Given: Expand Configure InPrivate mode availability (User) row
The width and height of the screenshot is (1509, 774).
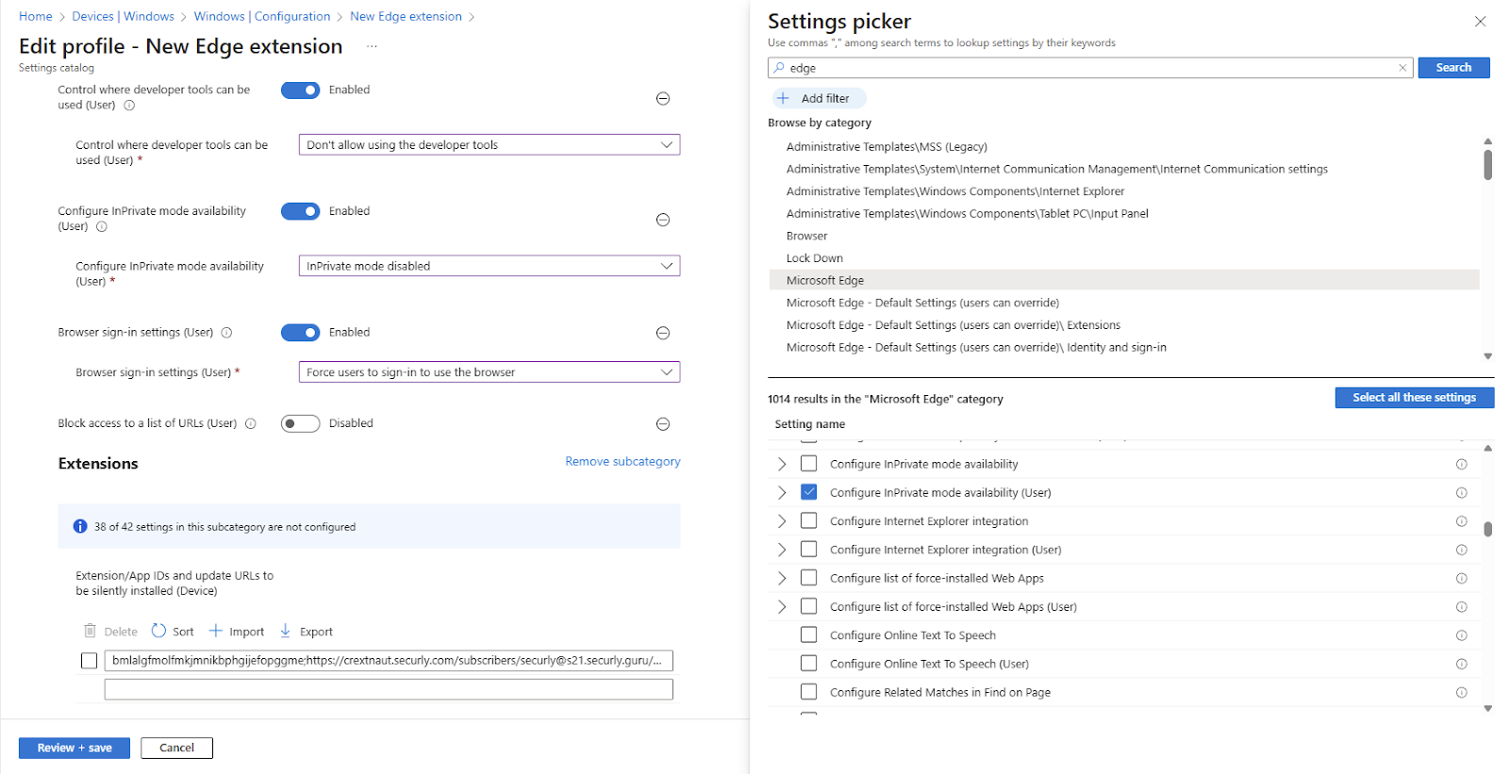Looking at the screenshot, I should 782,492.
